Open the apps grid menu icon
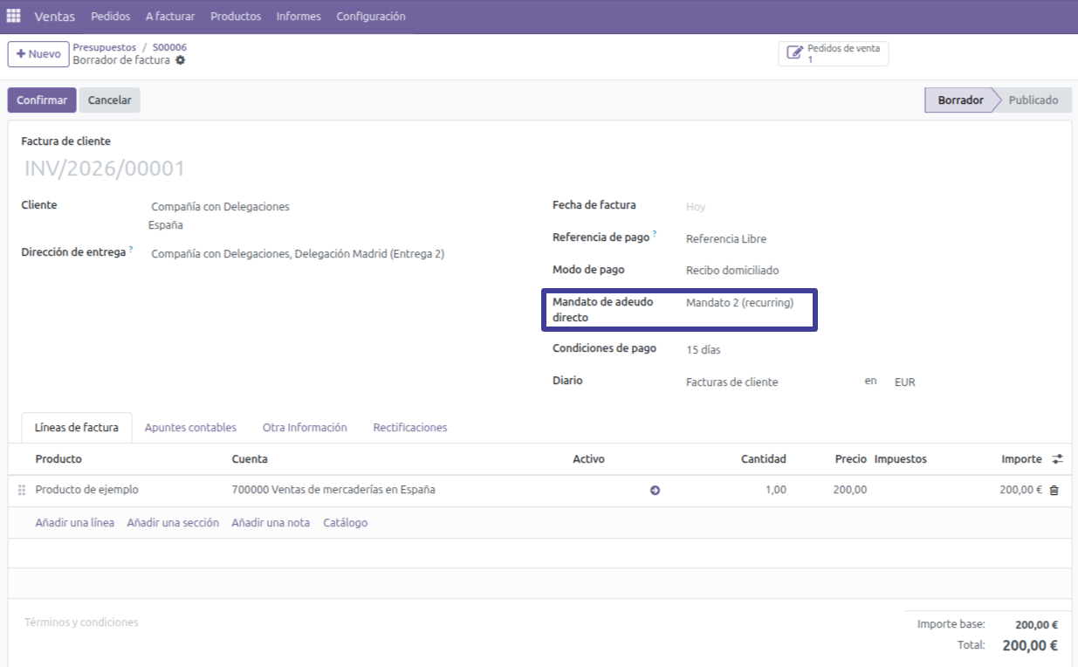Viewport: 1078px width, 667px height. click(14, 17)
